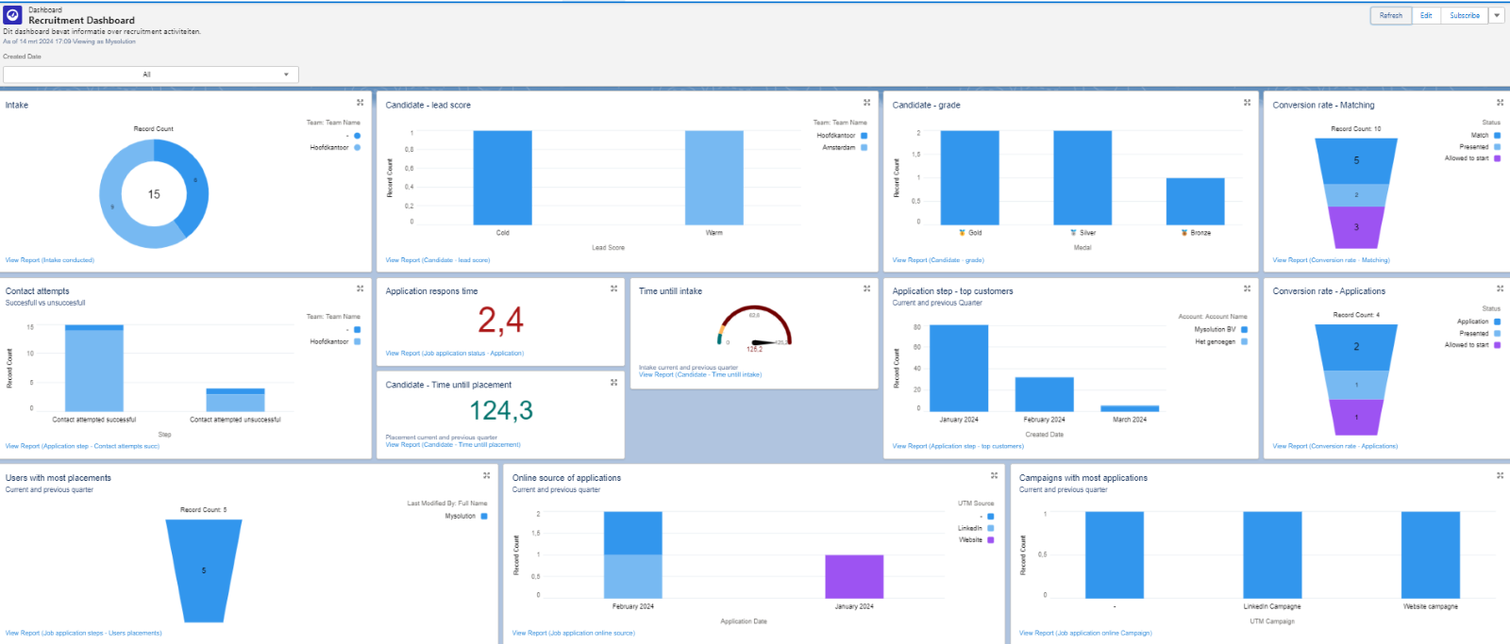1510x644 pixels.
Task: Expand the Candidate - lead score chart
Action: click(x=866, y=103)
